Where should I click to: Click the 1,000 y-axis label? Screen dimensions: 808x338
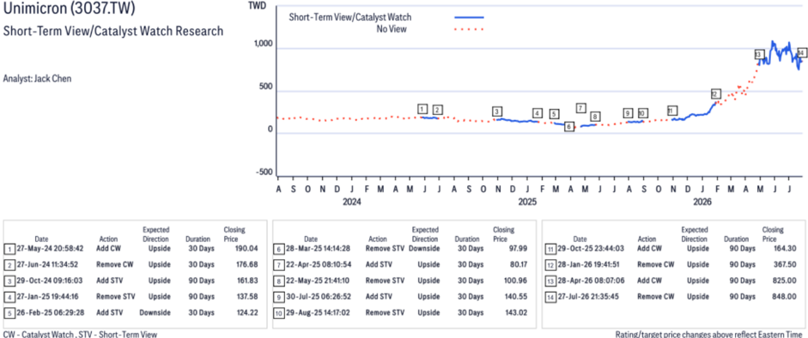[x=263, y=45]
